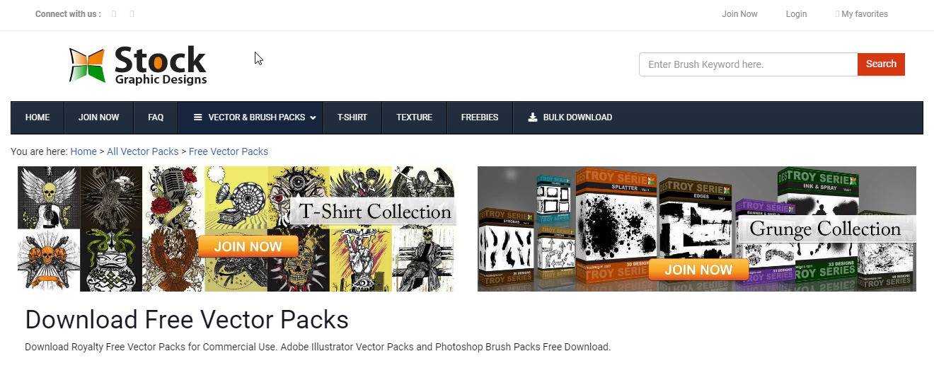Viewport: 934px width, 368px height.
Task: Open the FREEBIES navigation item
Action: click(x=480, y=117)
